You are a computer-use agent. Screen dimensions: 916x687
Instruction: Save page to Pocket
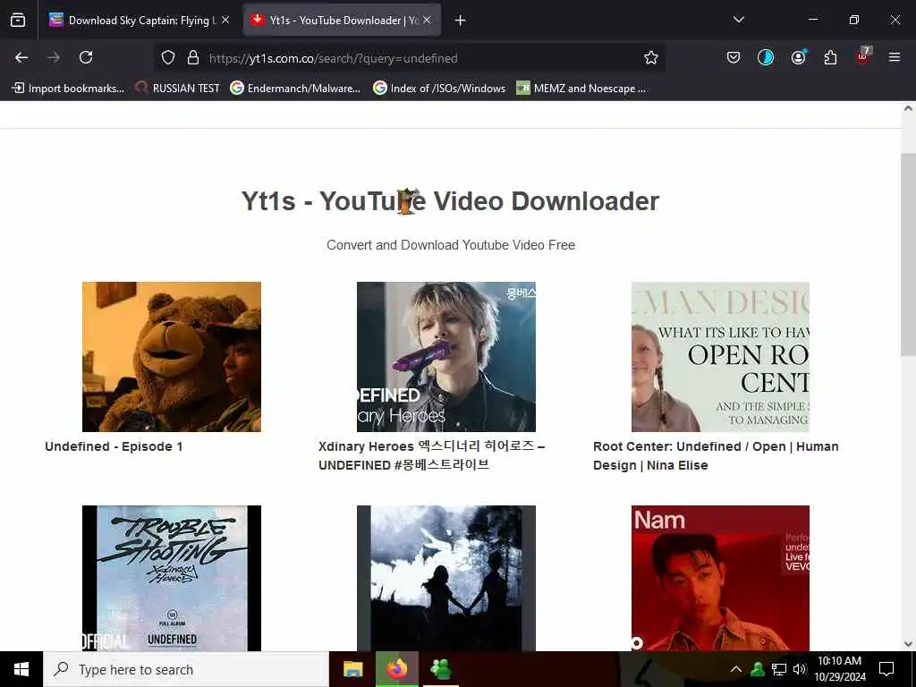tap(734, 57)
